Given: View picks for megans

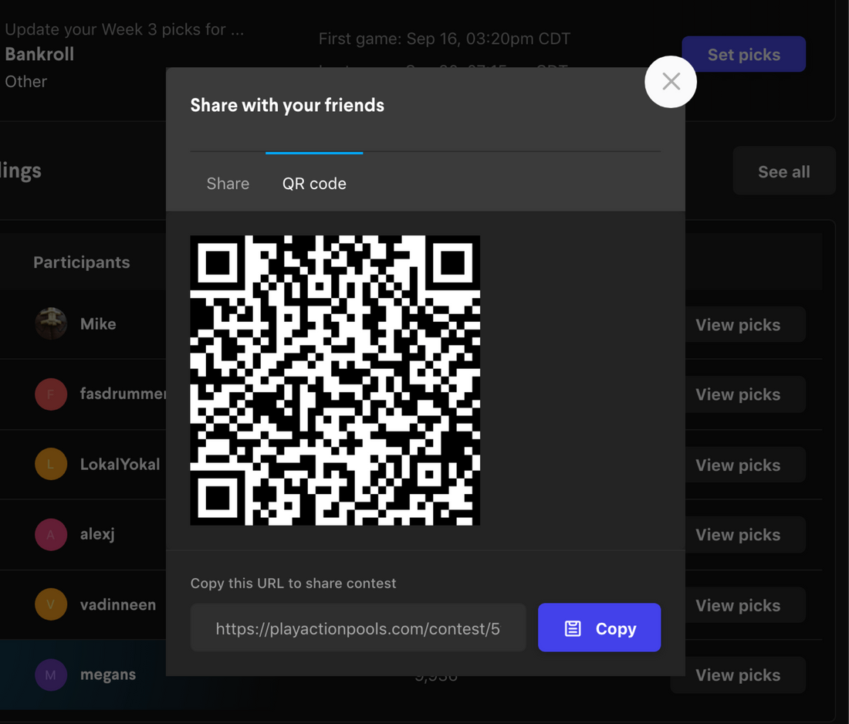Looking at the screenshot, I should (737, 675).
